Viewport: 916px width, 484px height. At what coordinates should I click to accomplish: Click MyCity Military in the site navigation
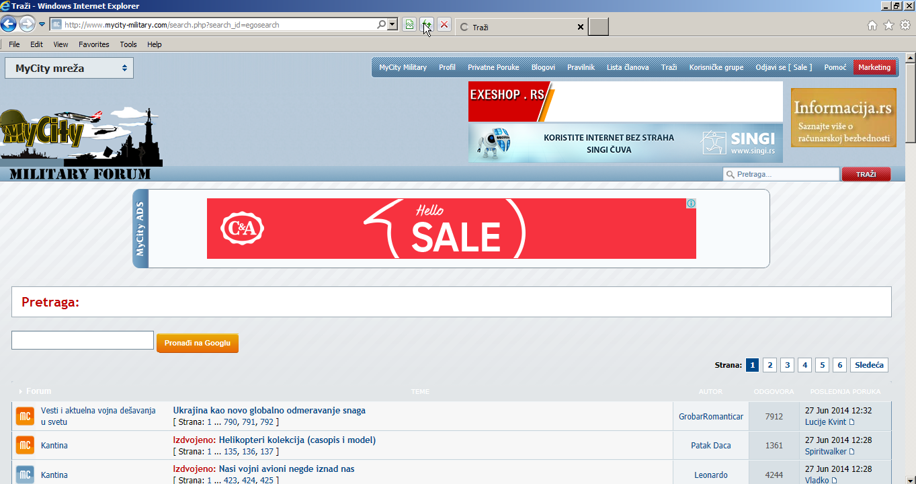pos(403,67)
